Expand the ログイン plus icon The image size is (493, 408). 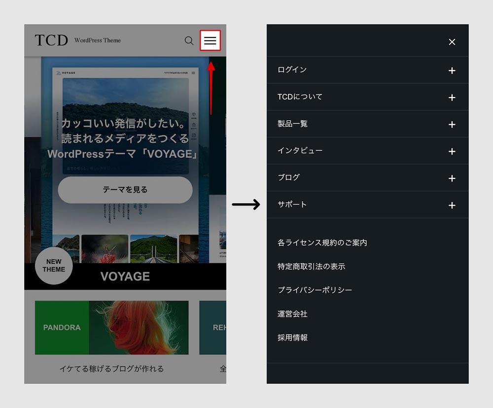click(x=452, y=70)
